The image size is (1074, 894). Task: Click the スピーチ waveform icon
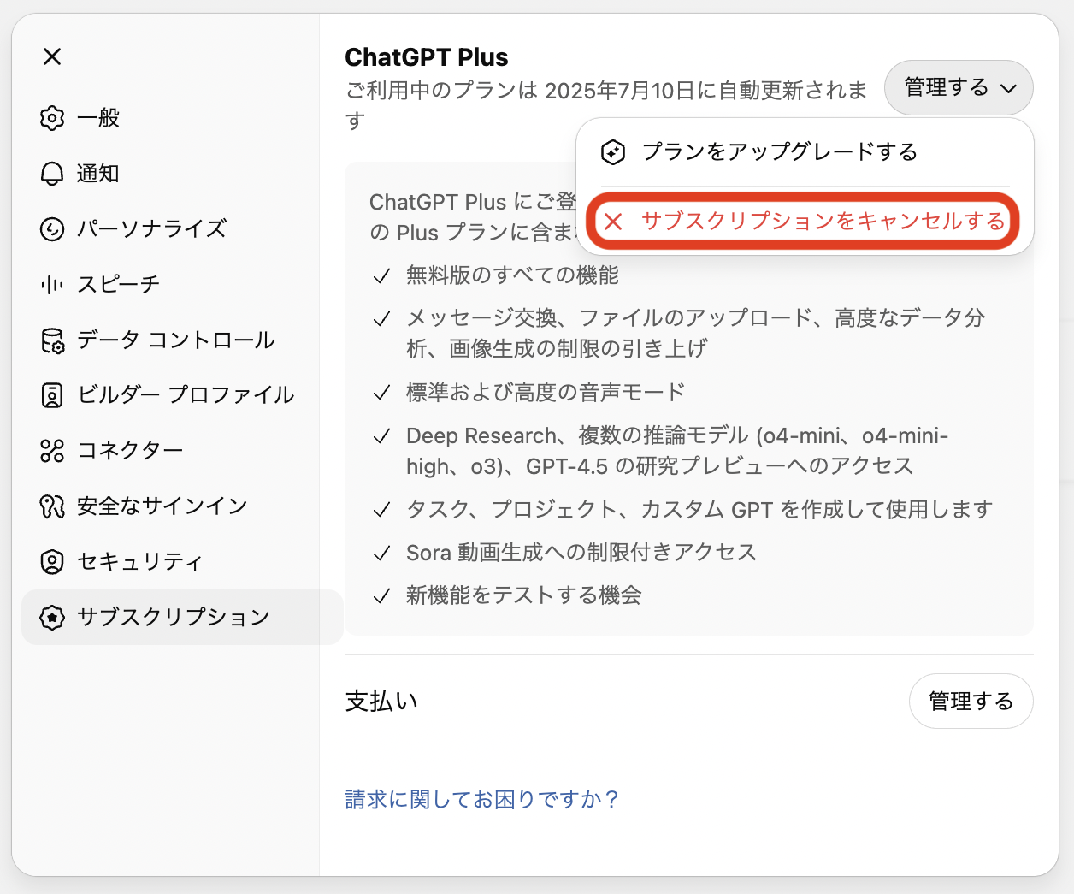[x=52, y=285]
